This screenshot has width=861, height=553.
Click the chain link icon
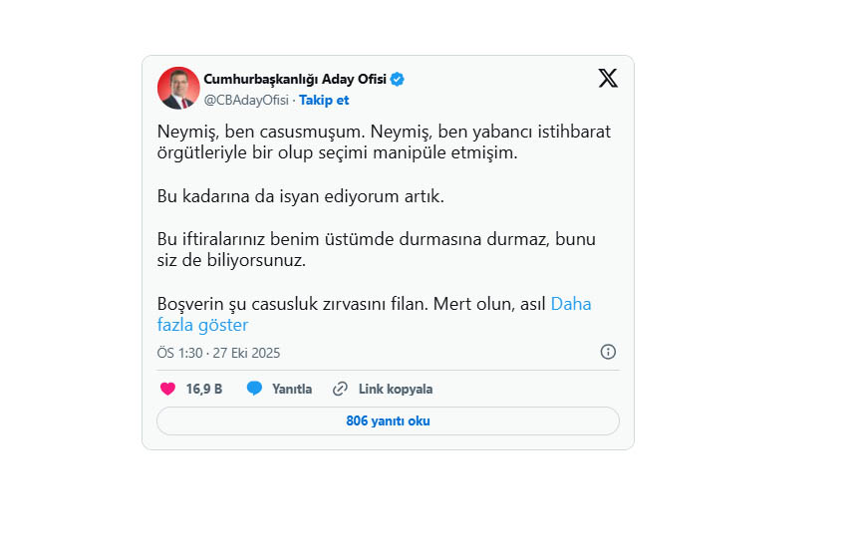click(x=340, y=389)
